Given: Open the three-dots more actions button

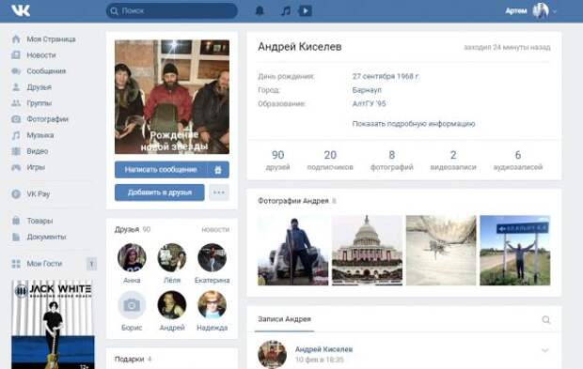Looking at the screenshot, I should click(219, 192).
